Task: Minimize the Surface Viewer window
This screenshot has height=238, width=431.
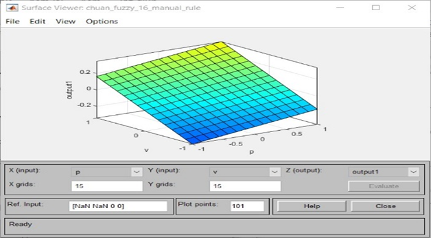Action: tap(340, 8)
